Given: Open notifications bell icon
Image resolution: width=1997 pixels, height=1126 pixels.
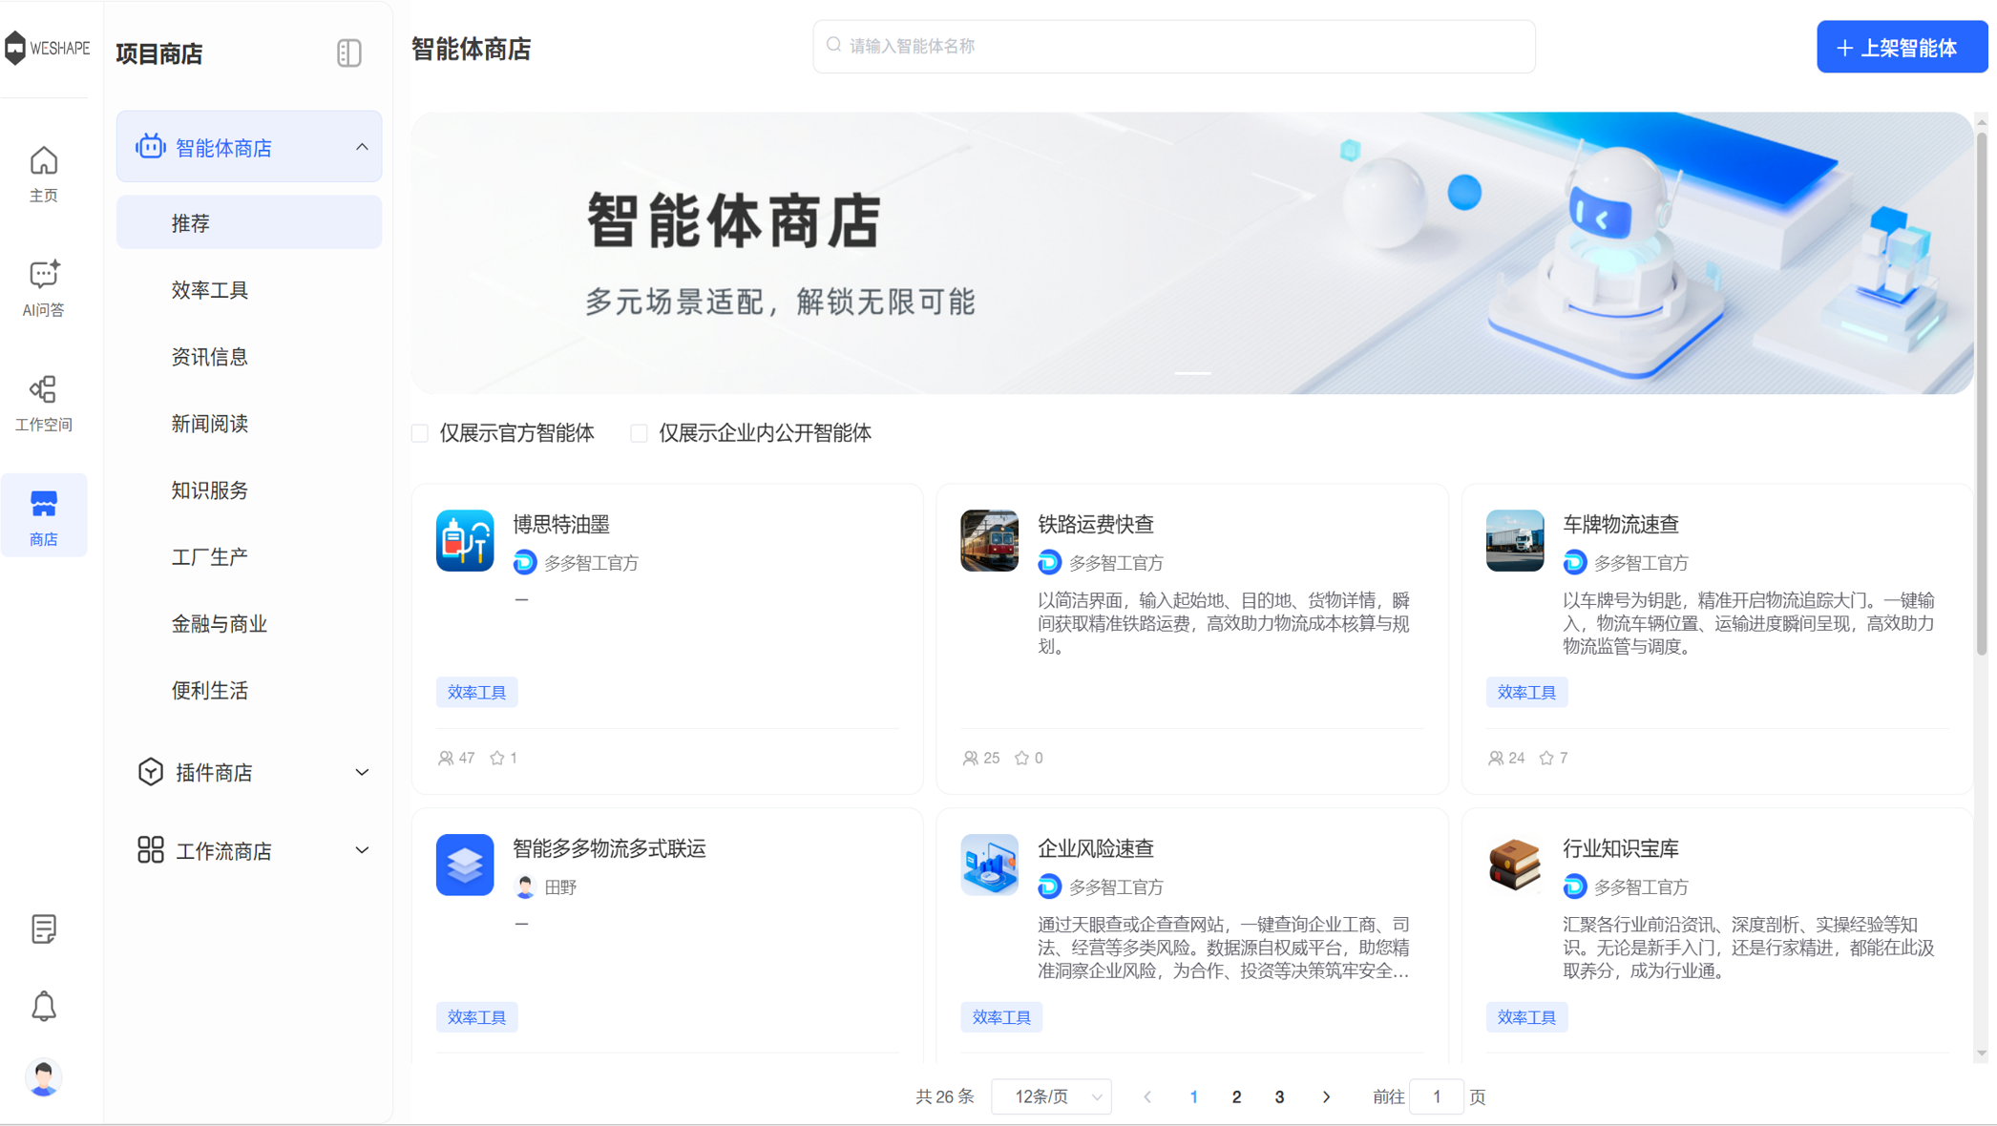Looking at the screenshot, I should [x=43, y=1006].
